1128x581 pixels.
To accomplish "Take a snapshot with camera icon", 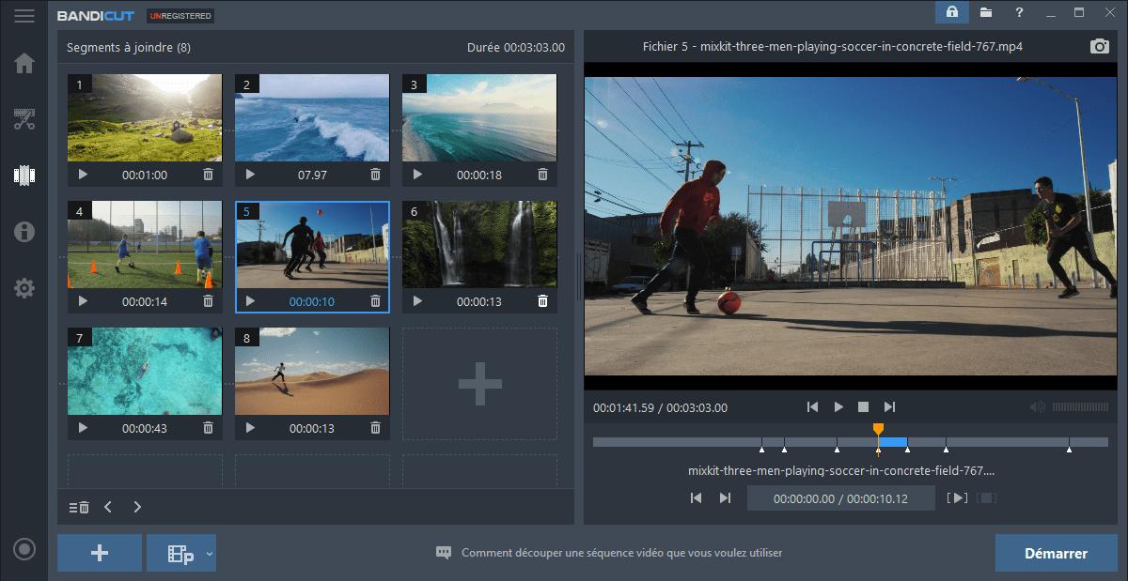I will click(x=1099, y=46).
